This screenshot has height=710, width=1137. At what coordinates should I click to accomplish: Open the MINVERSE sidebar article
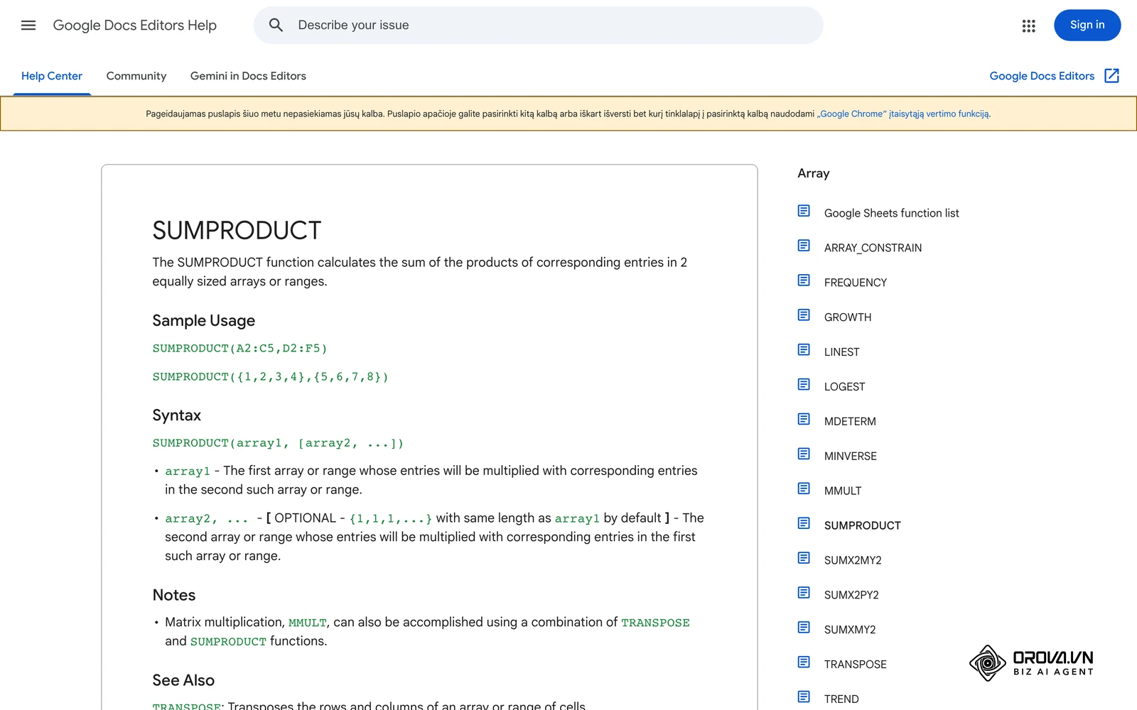point(851,456)
